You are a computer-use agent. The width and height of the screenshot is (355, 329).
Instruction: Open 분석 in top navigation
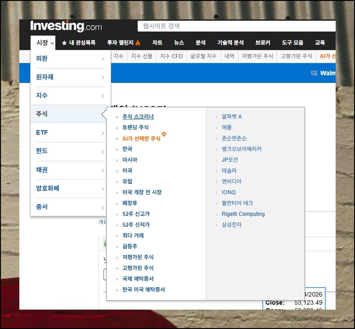tap(201, 43)
